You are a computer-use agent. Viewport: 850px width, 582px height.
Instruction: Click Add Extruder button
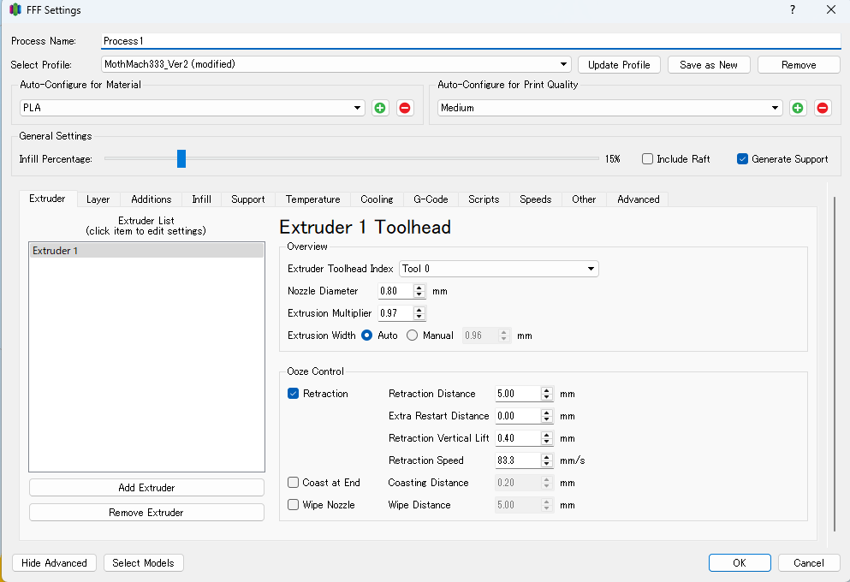pos(146,487)
